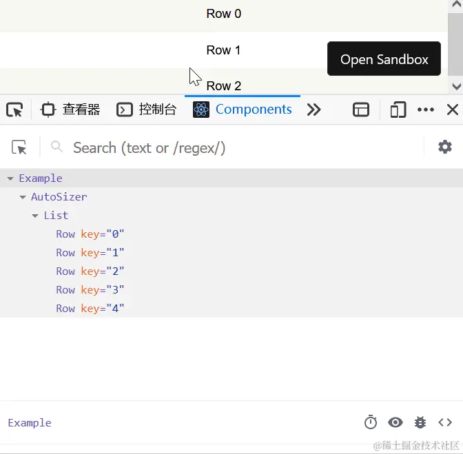
Task: Click the list scrollbar up arrow
Action: click(x=456, y=3)
